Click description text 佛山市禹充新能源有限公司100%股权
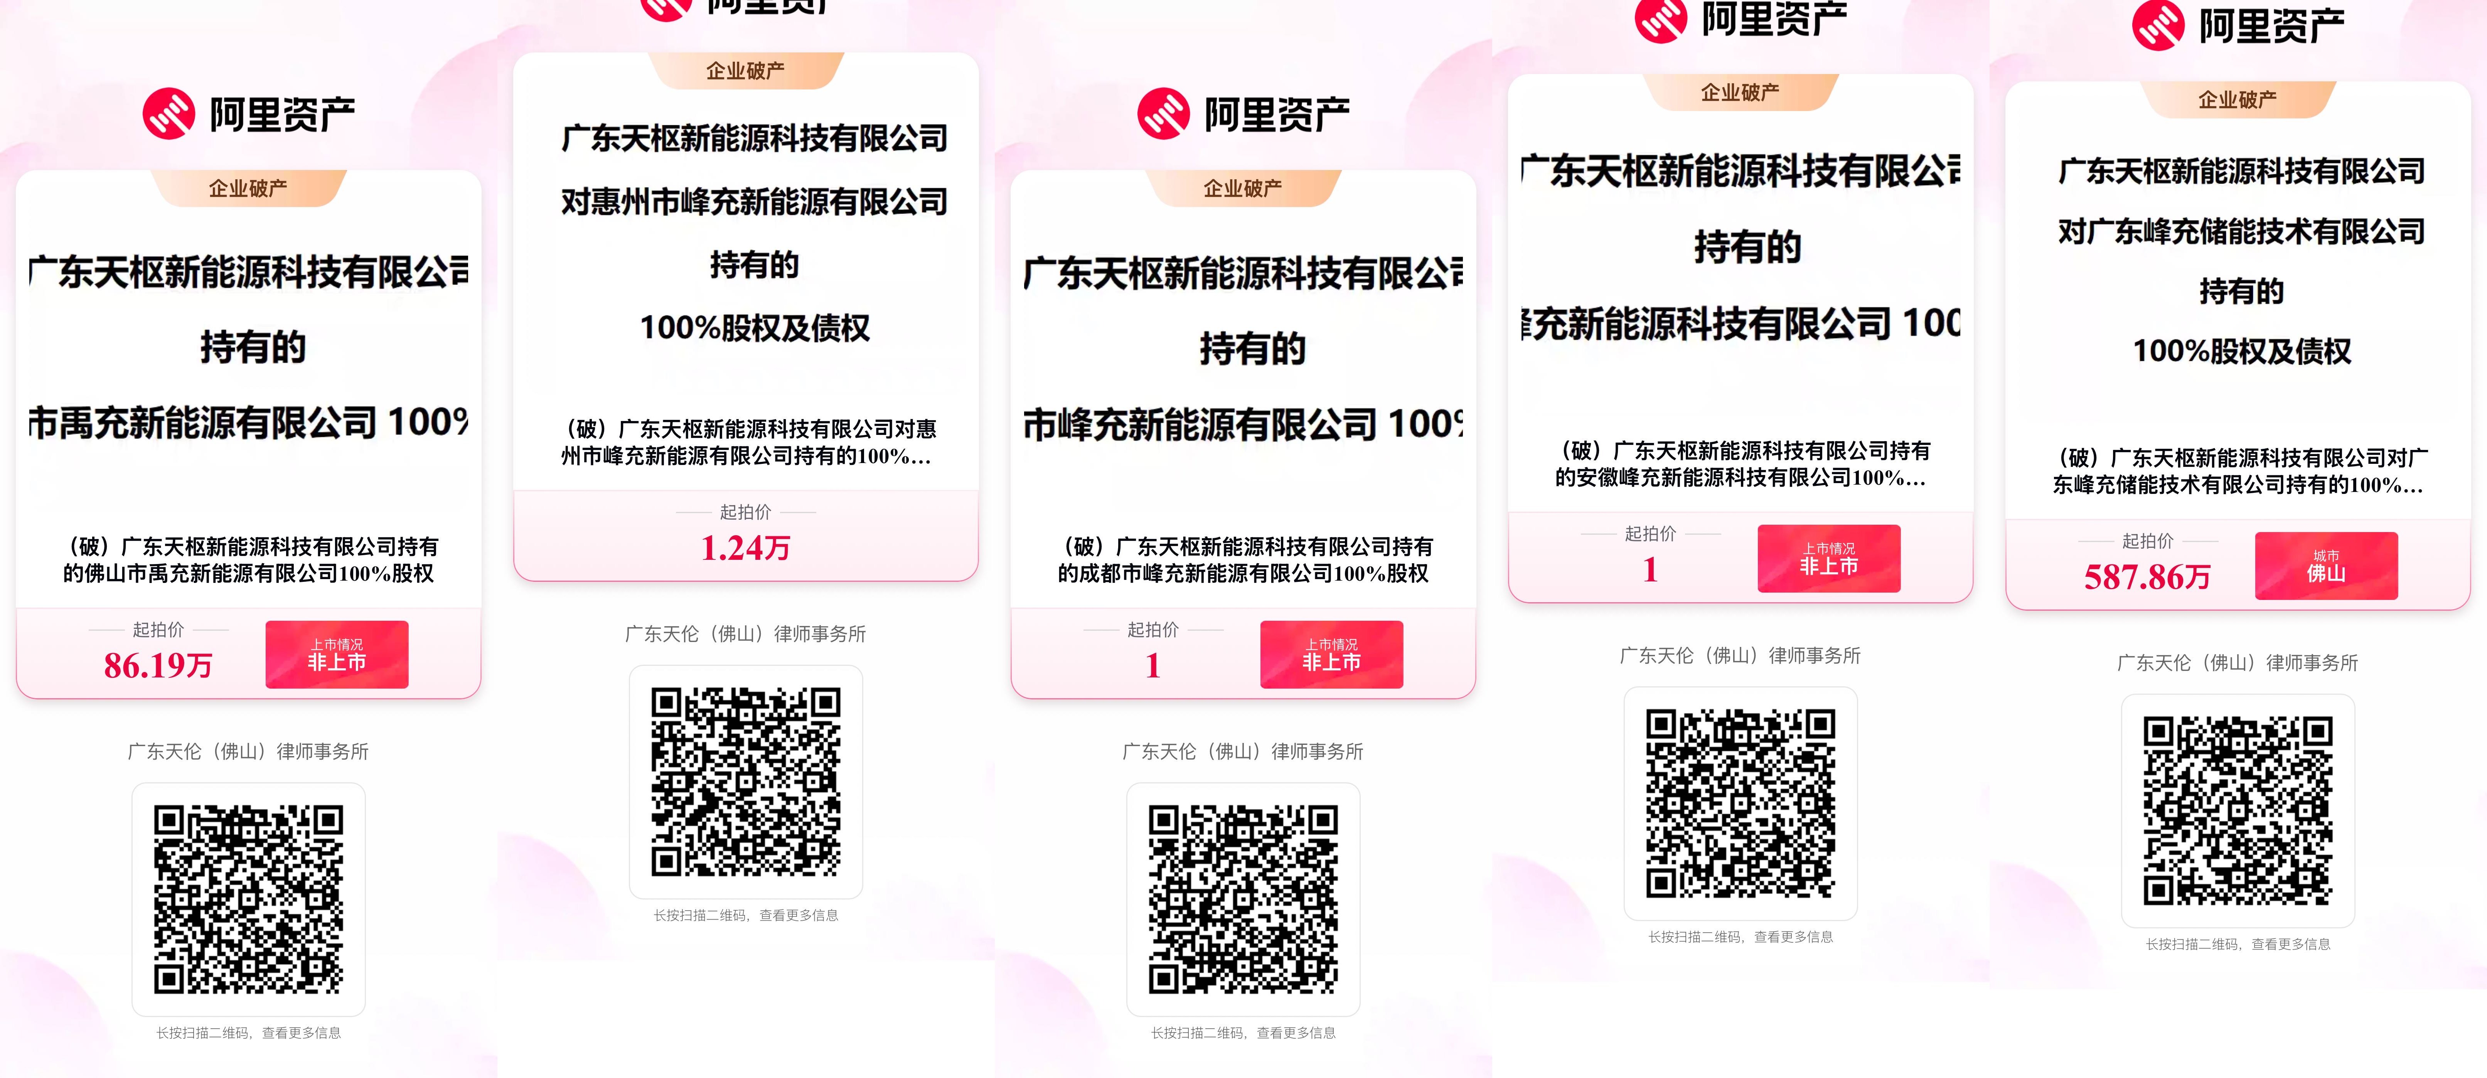2487x1078 pixels. click(x=261, y=573)
